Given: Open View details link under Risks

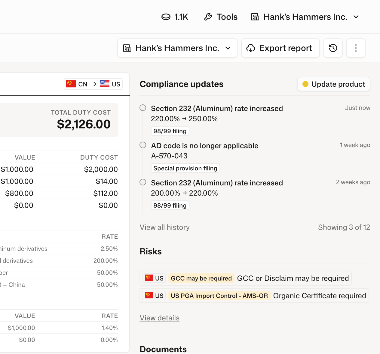Looking at the screenshot, I should (160, 318).
